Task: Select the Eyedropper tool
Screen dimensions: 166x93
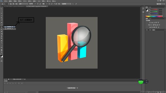Action: click(x=2, y=20)
